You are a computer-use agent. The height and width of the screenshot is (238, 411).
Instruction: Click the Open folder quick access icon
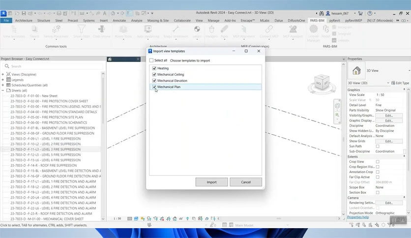(17, 13)
